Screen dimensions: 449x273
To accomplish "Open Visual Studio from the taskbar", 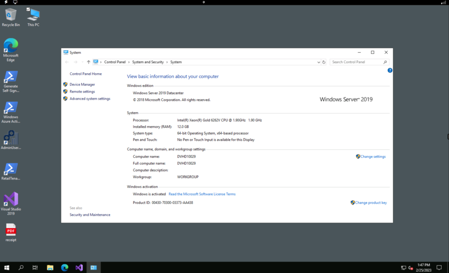I will click(x=79, y=268).
